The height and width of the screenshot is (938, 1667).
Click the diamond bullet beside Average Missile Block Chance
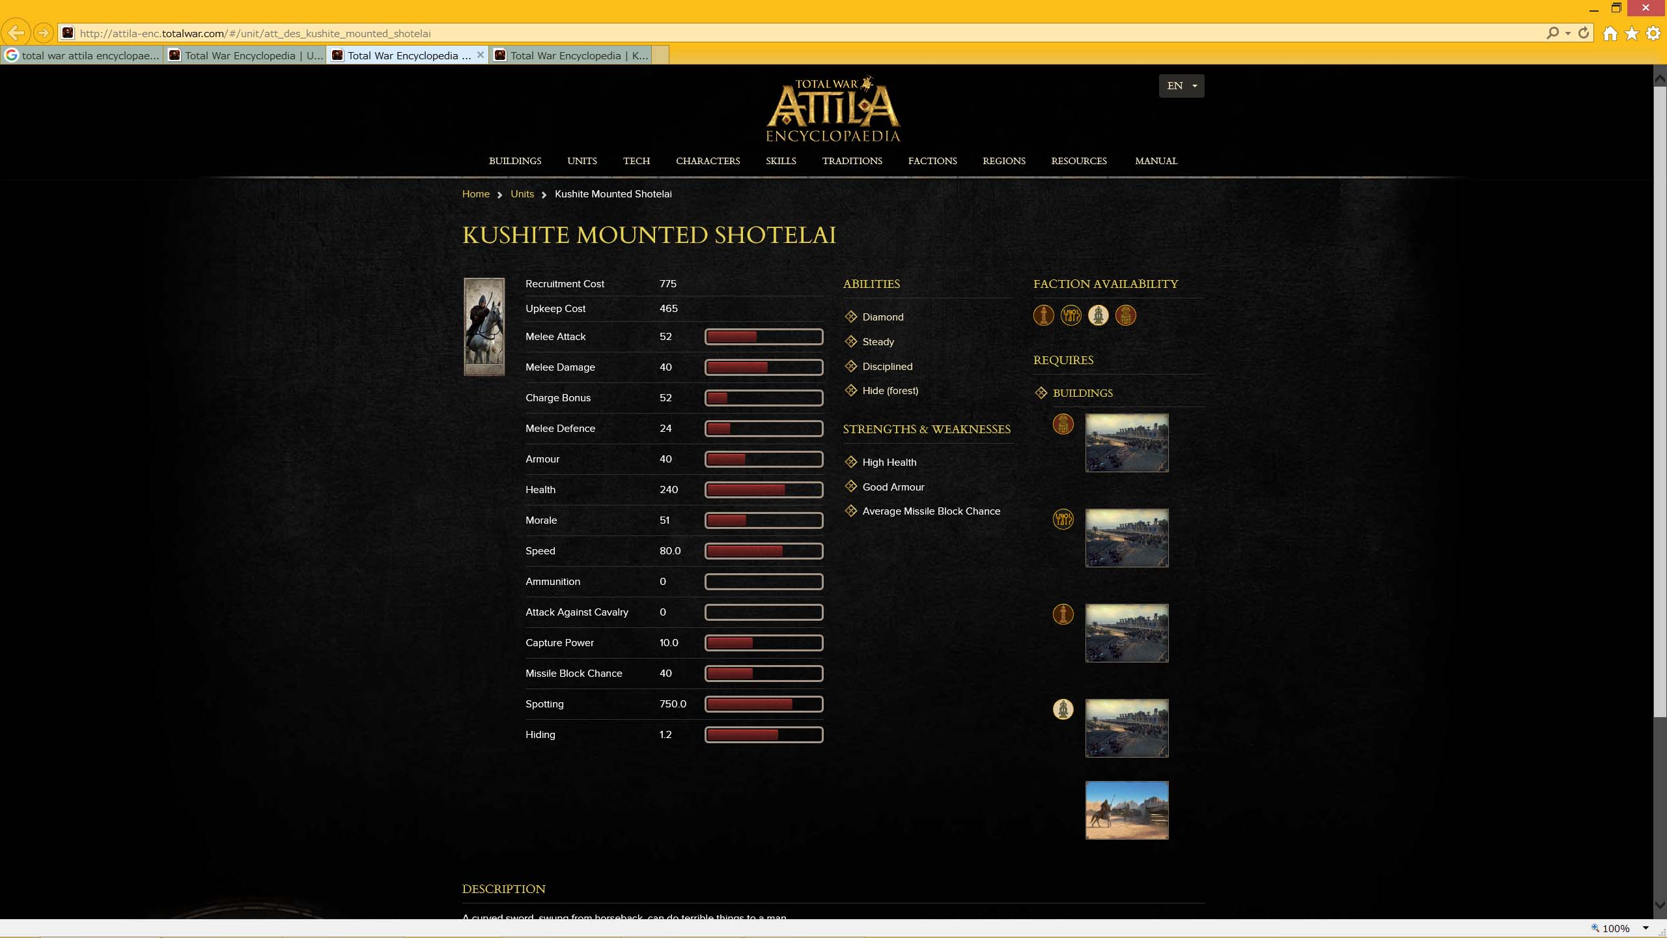coord(851,511)
